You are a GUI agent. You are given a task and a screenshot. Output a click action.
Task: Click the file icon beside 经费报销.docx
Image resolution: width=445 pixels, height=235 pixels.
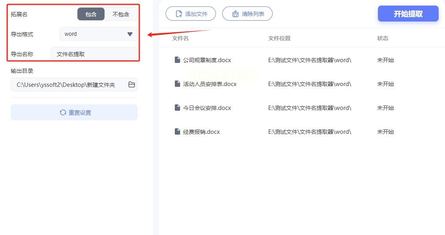pos(177,131)
